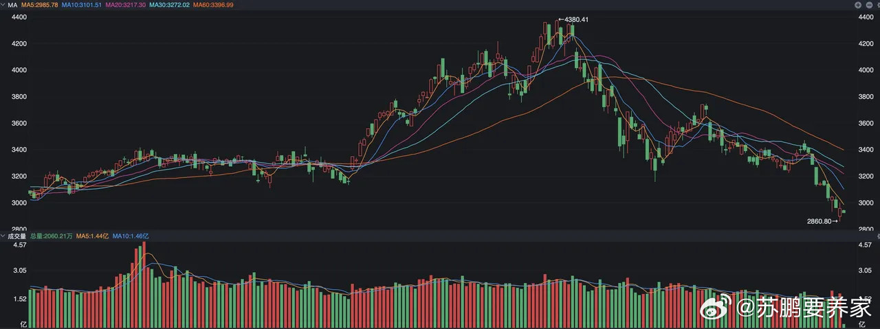This screenshot has height=329, width=880.
Task: Click 3400 on the right price axis
Action: coord(866,150)
